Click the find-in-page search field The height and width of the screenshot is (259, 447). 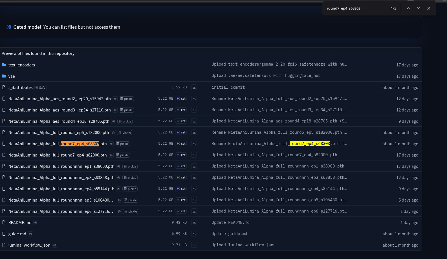point(357,8)
